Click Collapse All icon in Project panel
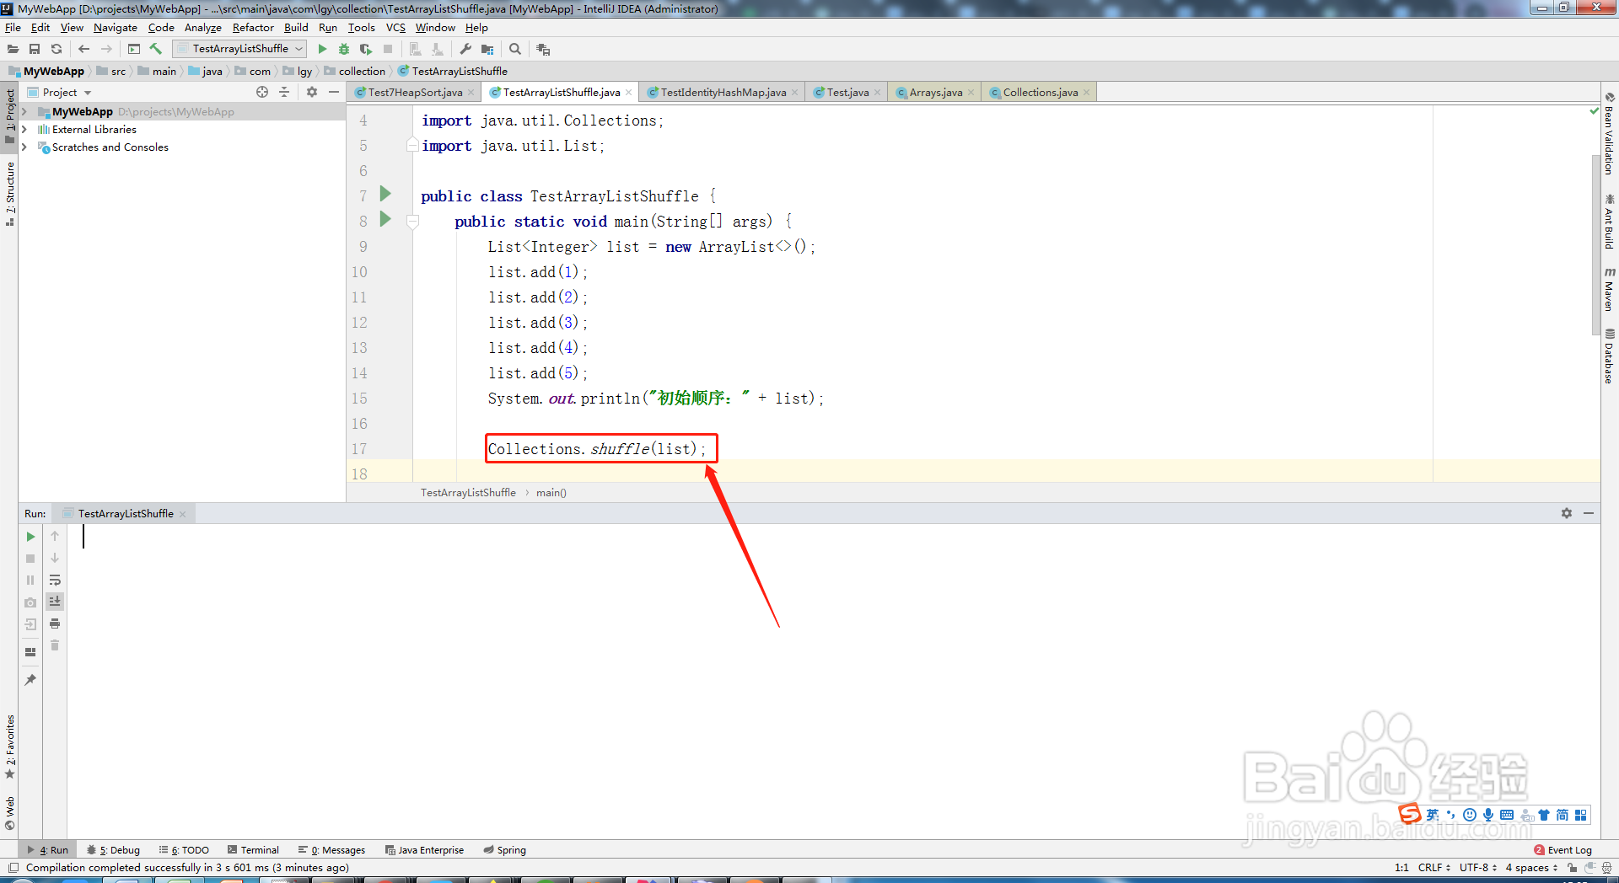 (x=284, y=92)
